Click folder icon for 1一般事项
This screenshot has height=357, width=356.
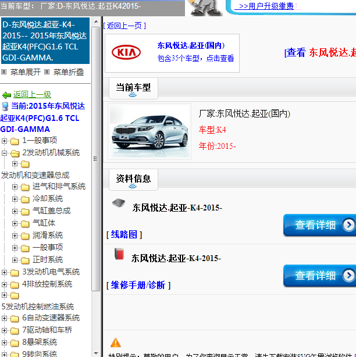click(x=15, y=141)
